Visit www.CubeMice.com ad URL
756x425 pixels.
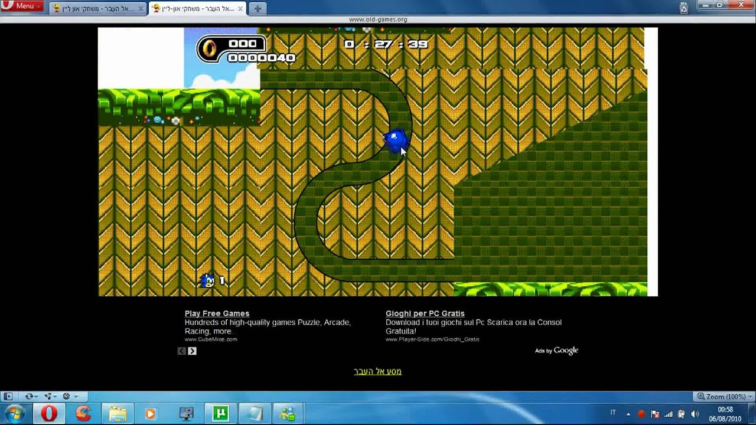click(x=211, y=339)
